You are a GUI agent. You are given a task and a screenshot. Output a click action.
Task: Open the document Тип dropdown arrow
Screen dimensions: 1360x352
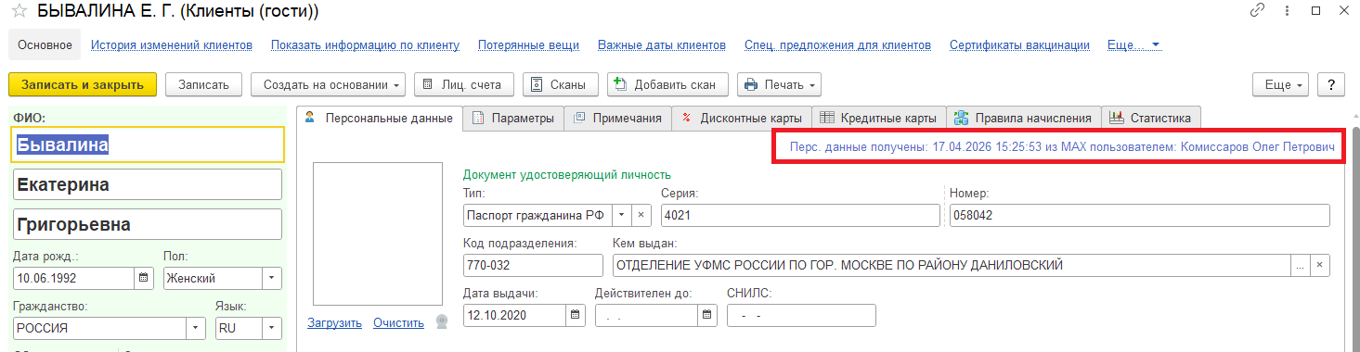(x=622, y=215)
